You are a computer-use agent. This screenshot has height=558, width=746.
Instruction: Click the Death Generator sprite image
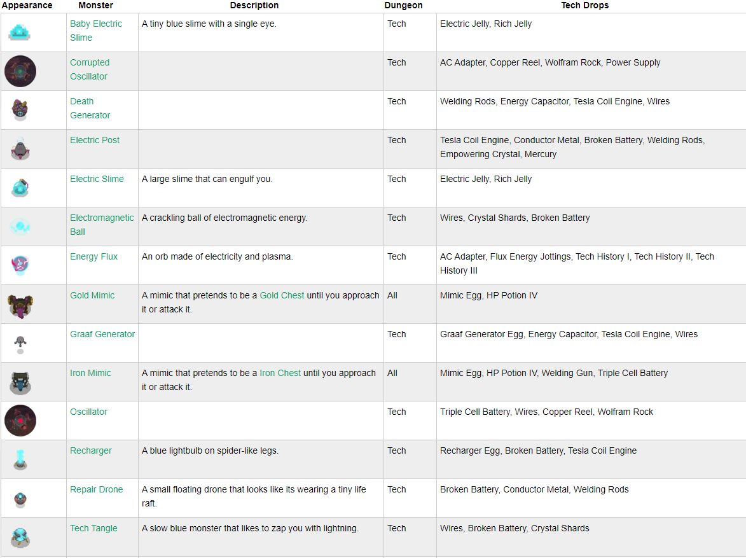(x=20, y=109)
